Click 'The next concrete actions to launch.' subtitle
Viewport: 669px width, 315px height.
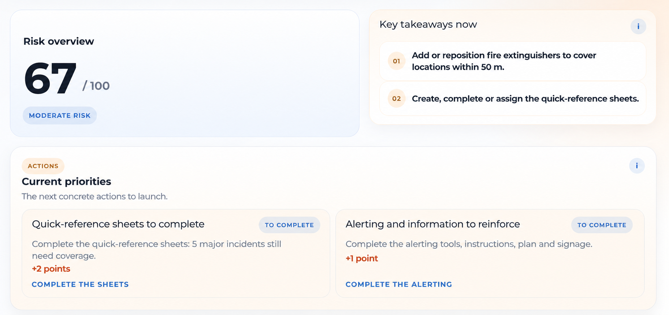(x=94, y=196)
